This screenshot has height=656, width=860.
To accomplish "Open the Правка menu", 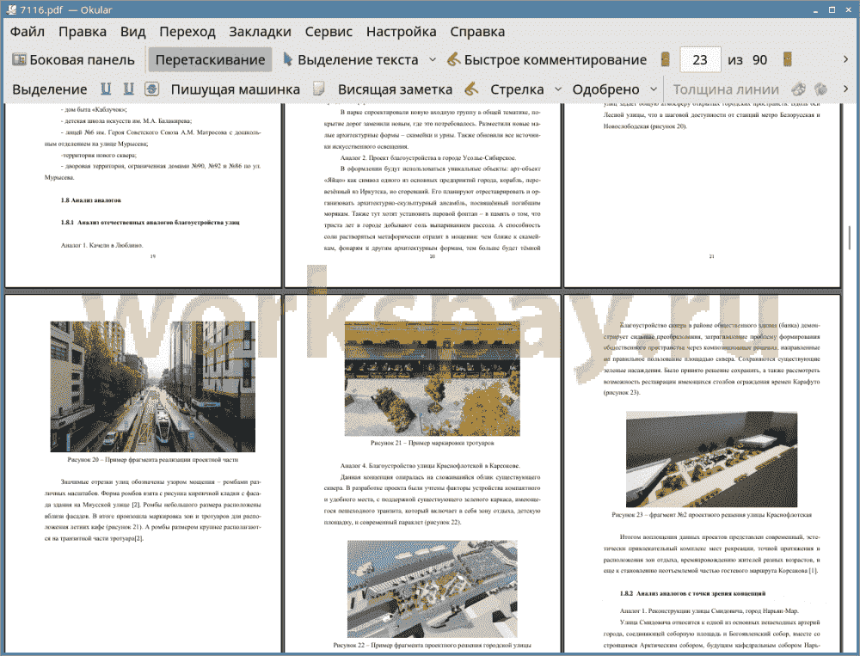I will pyautogui.click(x=83, y=32).
